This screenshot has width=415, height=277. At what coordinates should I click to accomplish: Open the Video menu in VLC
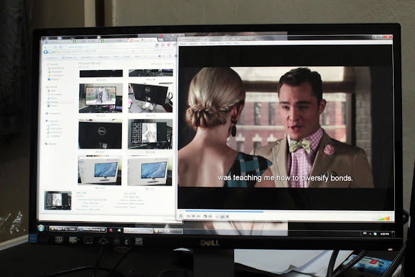212,43
